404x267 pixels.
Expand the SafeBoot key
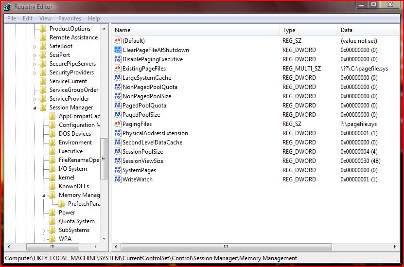tap(35, 47)
